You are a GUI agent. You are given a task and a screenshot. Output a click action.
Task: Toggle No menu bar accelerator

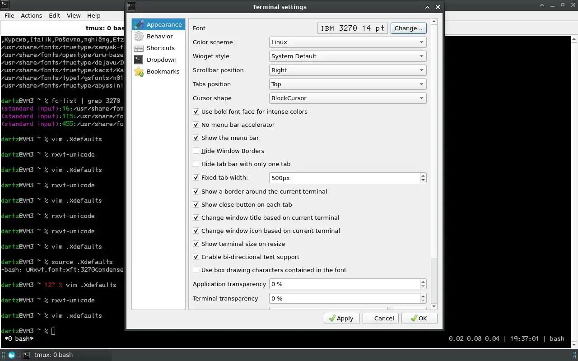click(x=196, y=125)
